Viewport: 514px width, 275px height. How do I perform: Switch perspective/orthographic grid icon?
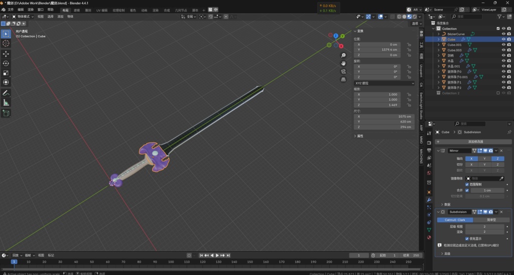point(343,79)
